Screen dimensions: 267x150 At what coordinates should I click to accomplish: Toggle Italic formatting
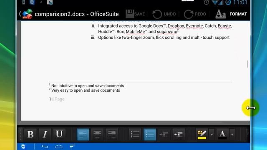[45, 134]
